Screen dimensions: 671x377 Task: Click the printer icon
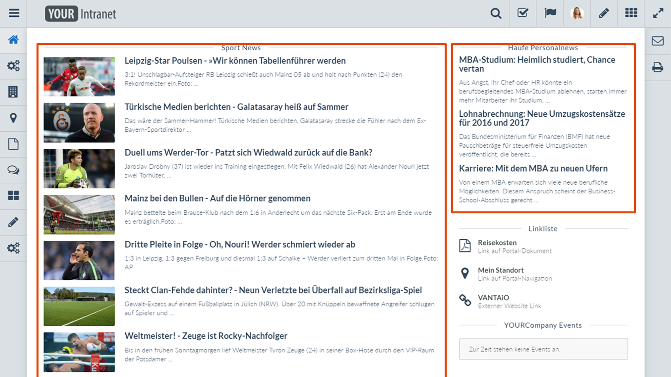(658, 67)
